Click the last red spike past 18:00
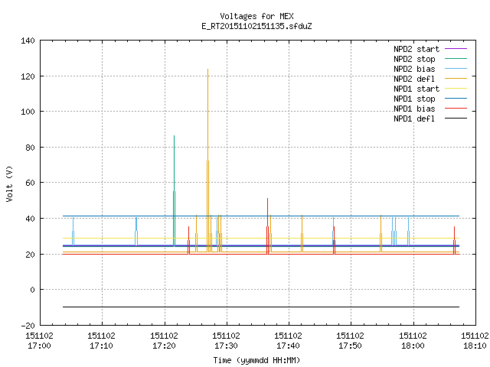This screenshot has width=490, height=367. pyautogui.click(x=454, y=240)
